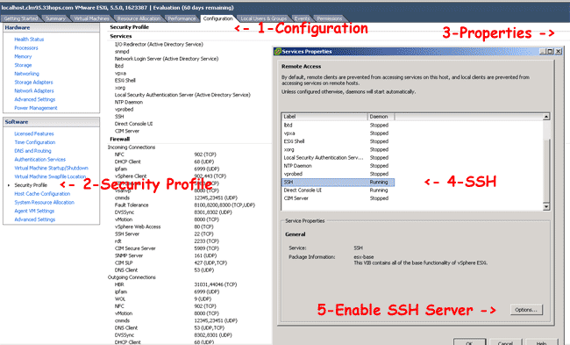Minimize the Services Properties dialog
570x345 pixels.
[543, 51]
